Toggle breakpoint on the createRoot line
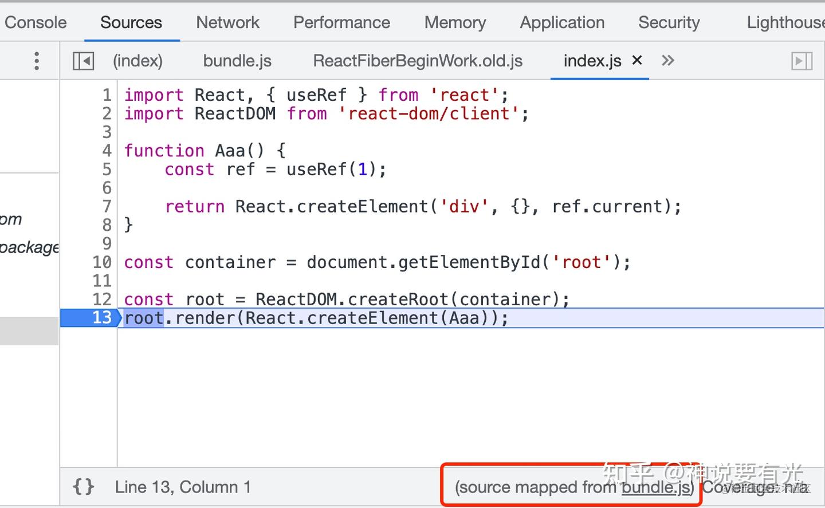 click(101, 298)
